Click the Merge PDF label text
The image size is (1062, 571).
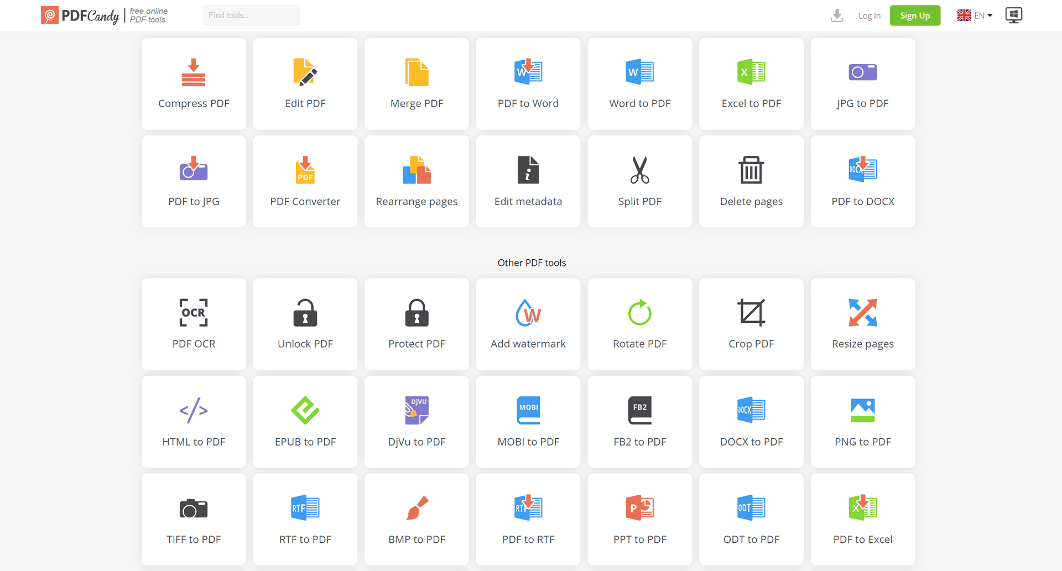click(417, 103)
